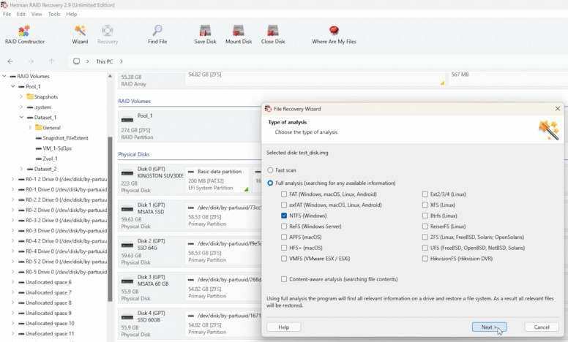Select Disk 2 SSD 64G icon
Viewport: 568px width, 342px height.
(x=127, y=245)
